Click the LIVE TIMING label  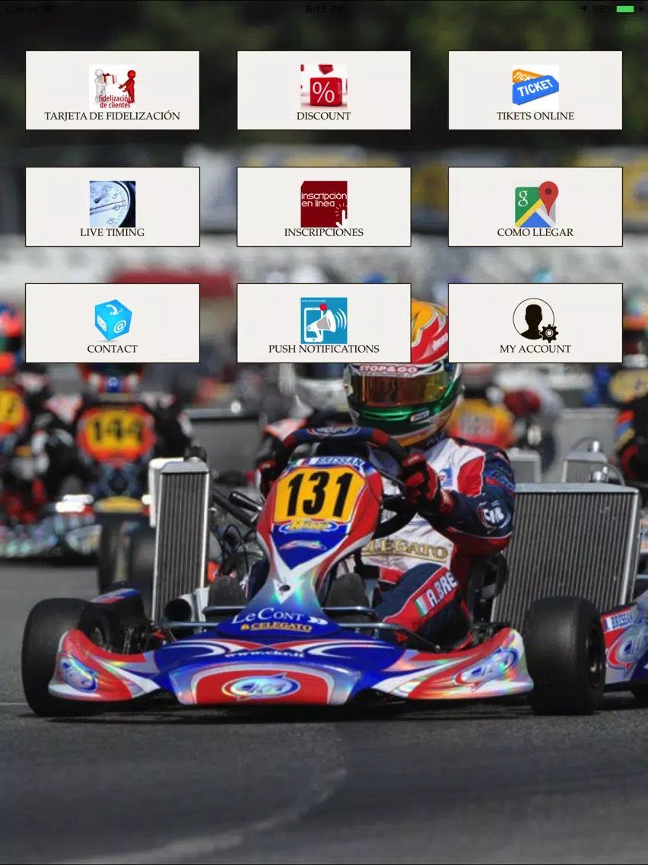pos(113,232)
